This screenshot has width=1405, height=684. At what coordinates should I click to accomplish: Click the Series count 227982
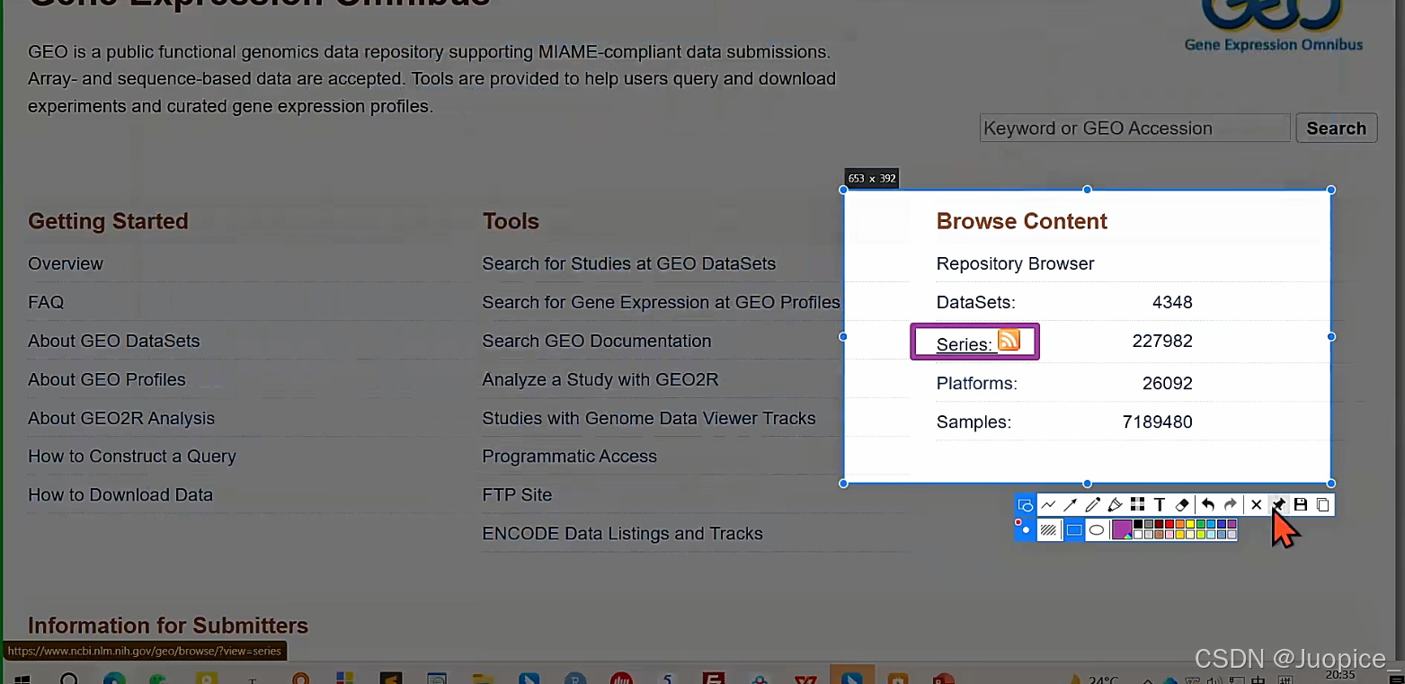pyautogui.click(x=1162, y=341)
